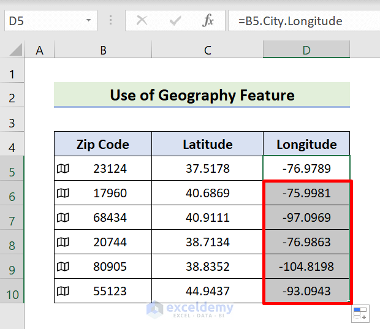Select column D header
Viewport: 380px width, 329px height.
306,50
